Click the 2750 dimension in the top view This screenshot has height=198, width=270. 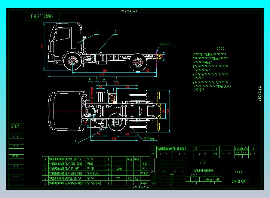tap(114, 138)
